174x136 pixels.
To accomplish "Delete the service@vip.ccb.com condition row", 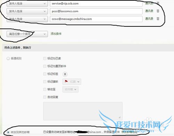I will (158, 3).
